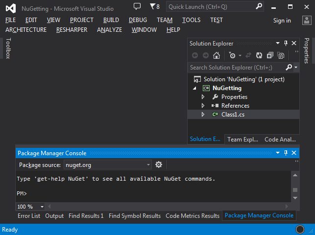Open the Properties side tab
This screenshot has height=235, width=315.
pyautogui.click(x=307, y=51)
